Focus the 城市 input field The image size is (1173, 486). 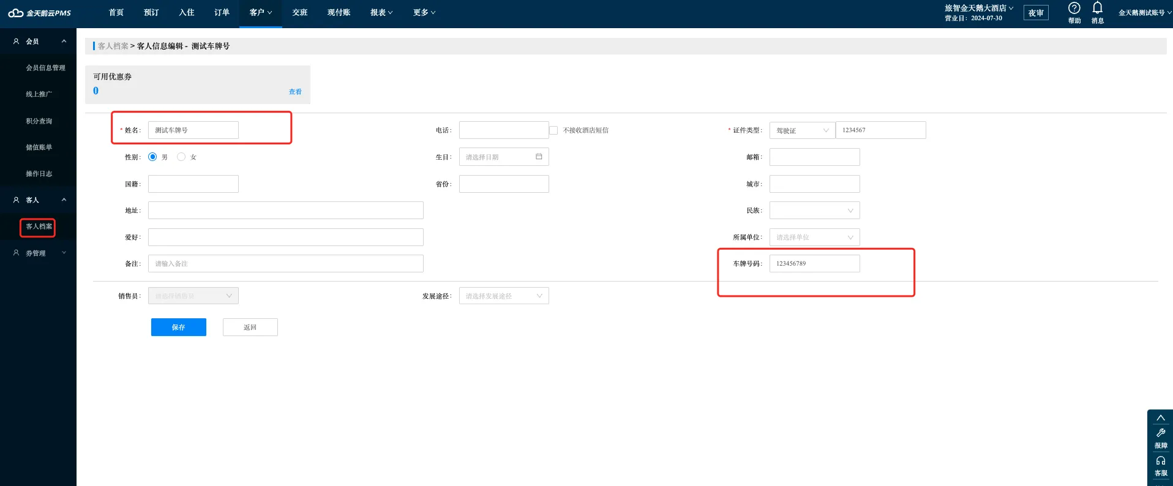click(814, 184)
